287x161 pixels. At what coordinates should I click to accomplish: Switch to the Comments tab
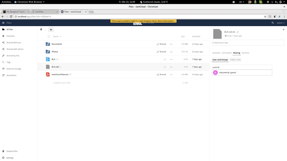pos(227,53)
